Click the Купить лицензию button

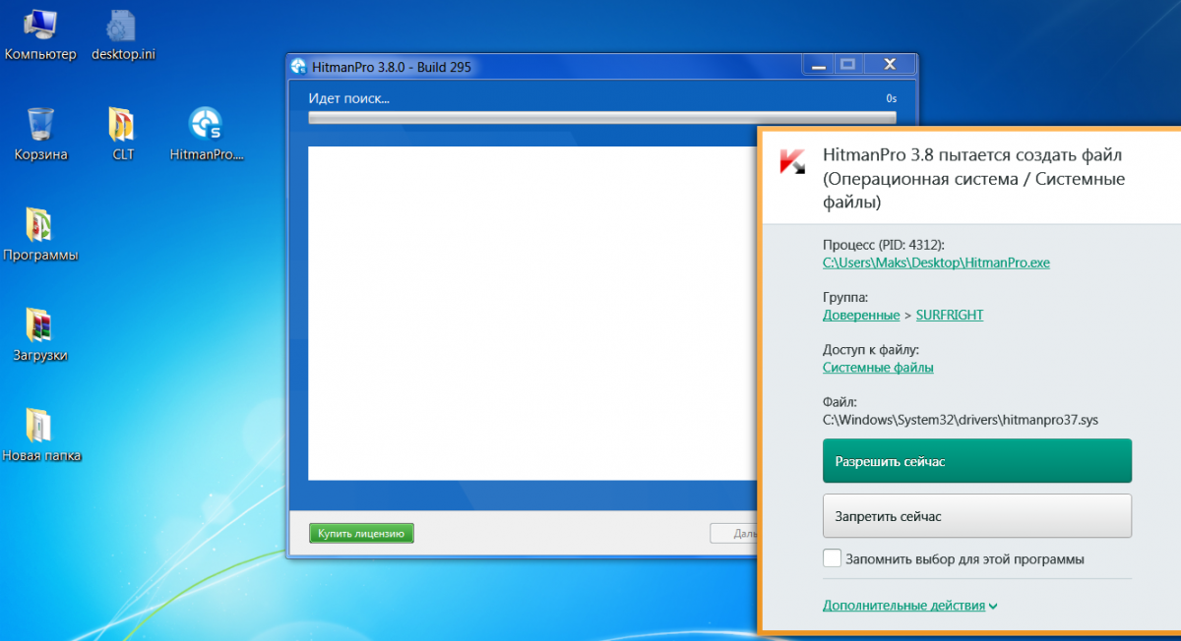click(x=361, y=534)
